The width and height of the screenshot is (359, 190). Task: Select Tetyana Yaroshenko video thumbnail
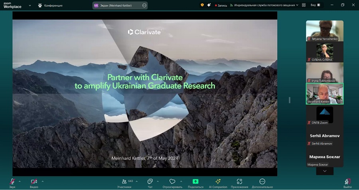tap(325, 31)
